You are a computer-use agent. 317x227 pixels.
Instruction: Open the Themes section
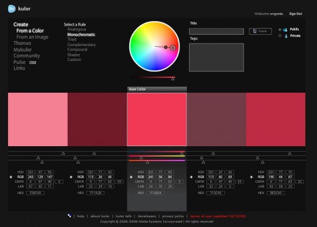(22, 43)
